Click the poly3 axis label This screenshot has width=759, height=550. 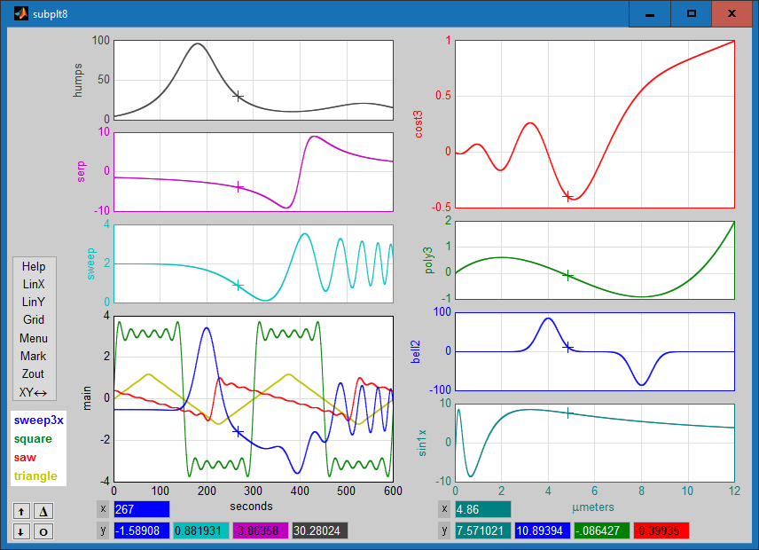[428, 261]
